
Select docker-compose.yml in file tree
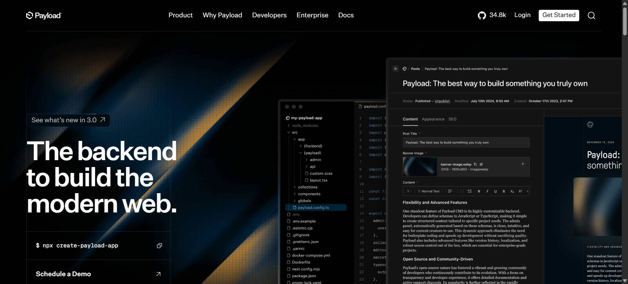pos(308,256)
